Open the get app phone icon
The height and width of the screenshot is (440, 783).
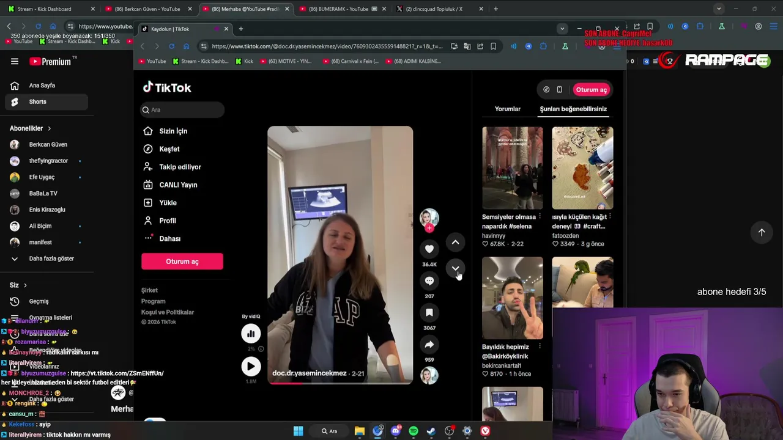click(559, 90)
